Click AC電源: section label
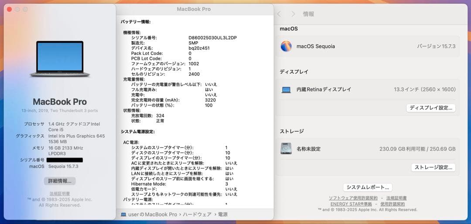Image resolution: width=471 pixels, height=224 pixels. click(x=131, y=142)
